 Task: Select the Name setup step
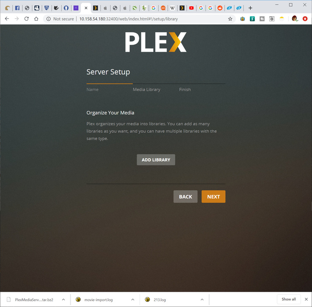coord(92,90)
